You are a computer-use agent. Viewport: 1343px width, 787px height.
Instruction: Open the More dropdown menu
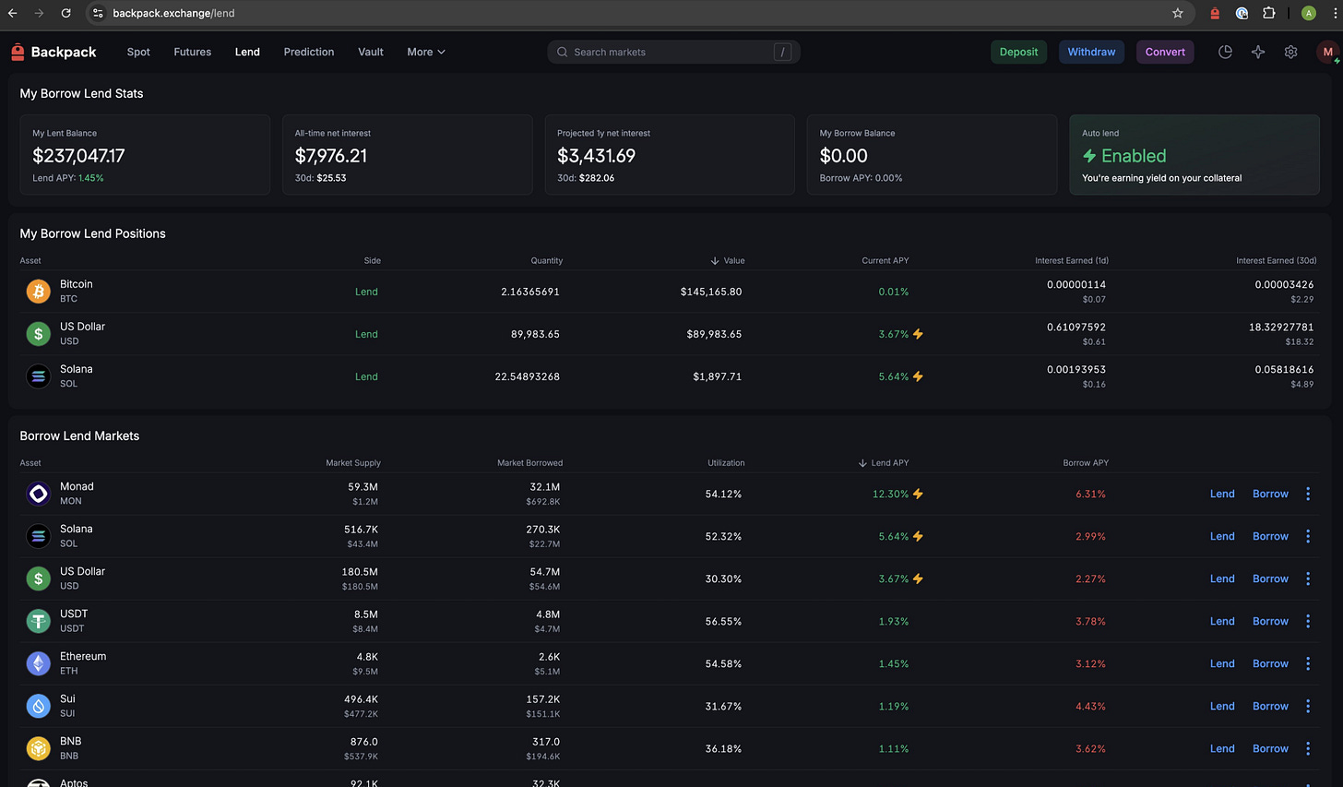tap(426, 52)
